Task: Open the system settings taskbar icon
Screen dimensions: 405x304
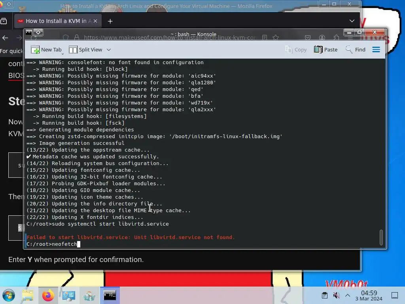Action: pyautogui.click(x=69, y=295)
